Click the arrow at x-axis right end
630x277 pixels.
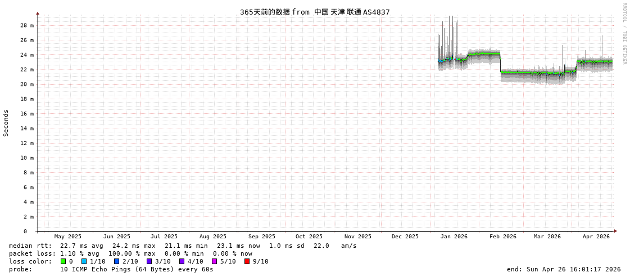tap(615, 231)
